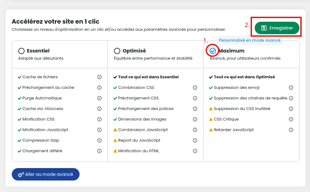Click warning icon beside CSS Critique
The height and width of the screenshot is (192, 310).
coord(211,119)
